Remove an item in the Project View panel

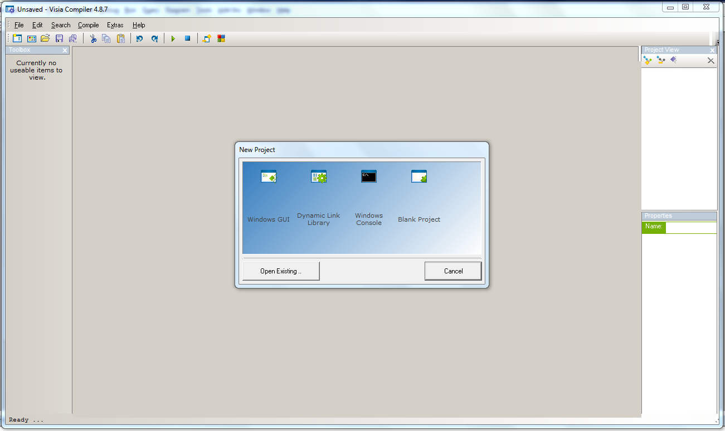point(661,60)
